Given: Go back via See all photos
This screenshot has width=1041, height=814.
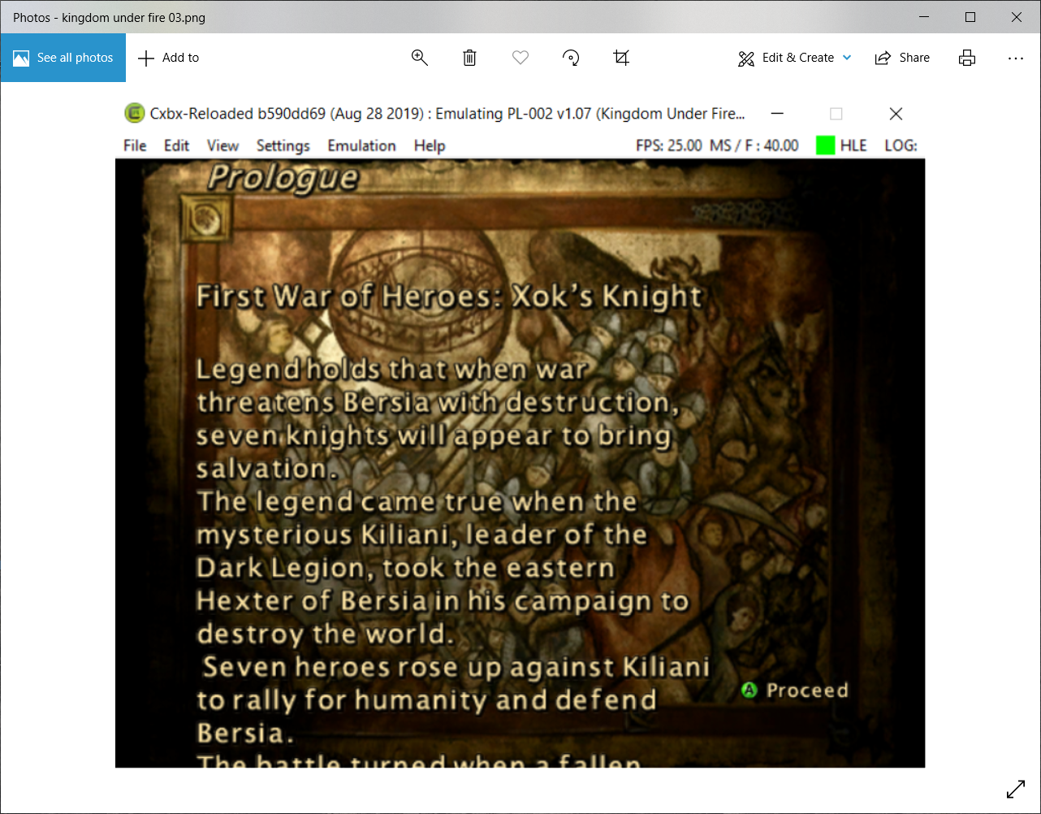Looking at the screenshot, I should [63, 58].
